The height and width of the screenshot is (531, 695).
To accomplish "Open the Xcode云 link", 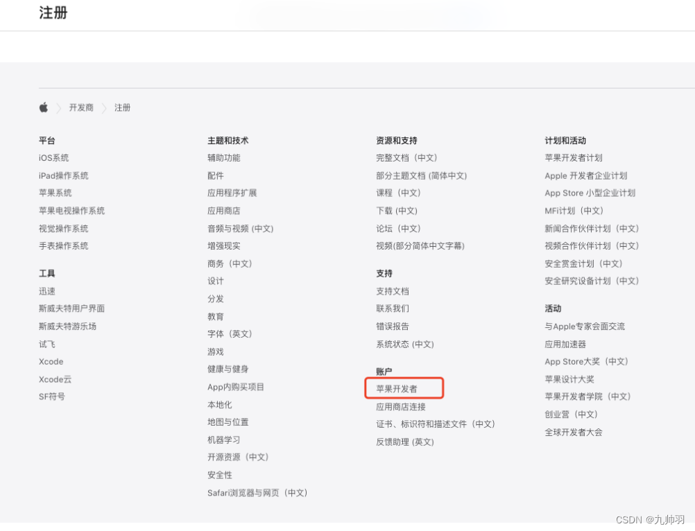I will [x=55, y=380].
